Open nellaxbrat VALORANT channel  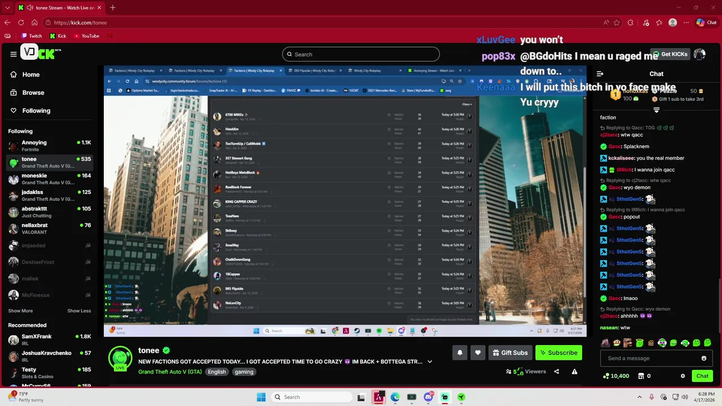(x=50, y=228)
